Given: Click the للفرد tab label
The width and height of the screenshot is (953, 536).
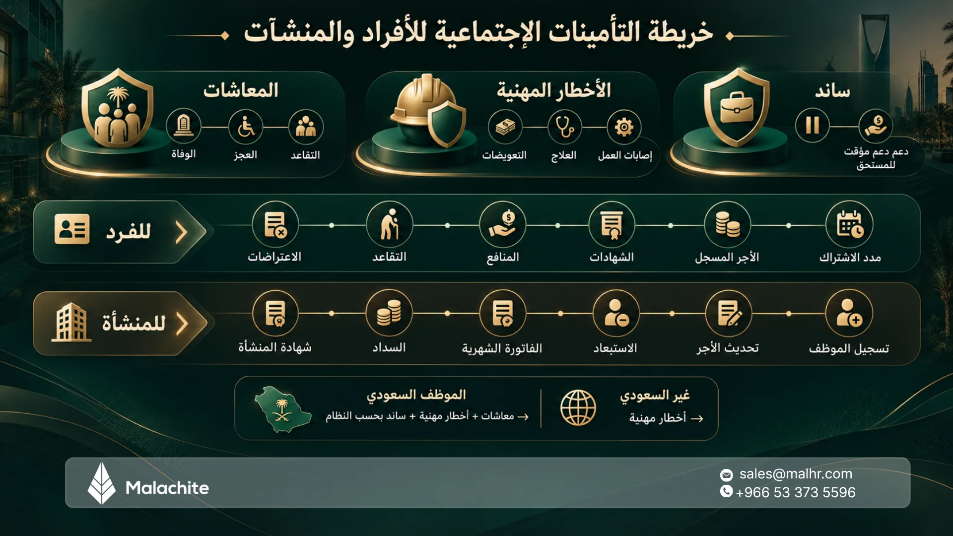Looking at the screenshot, I should pyautogui.click(x=129, y=232).
